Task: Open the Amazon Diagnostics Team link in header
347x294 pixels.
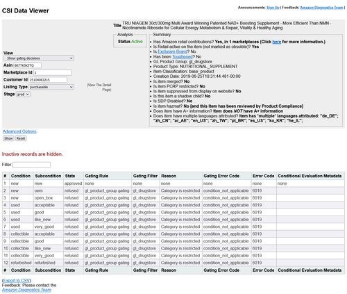Action: click(321, 8)
